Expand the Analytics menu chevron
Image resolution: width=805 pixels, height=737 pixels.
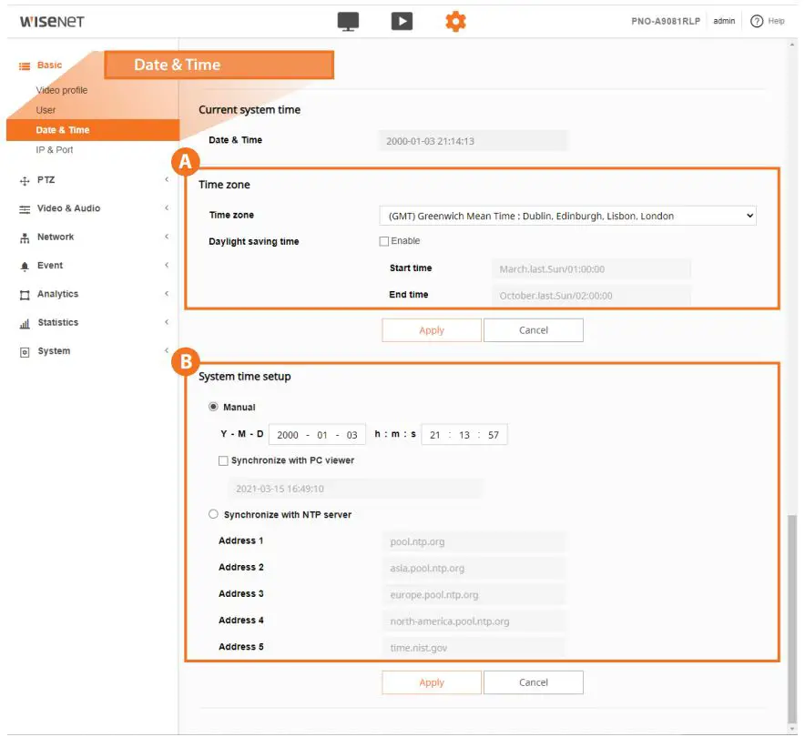(x=167, y=293)
